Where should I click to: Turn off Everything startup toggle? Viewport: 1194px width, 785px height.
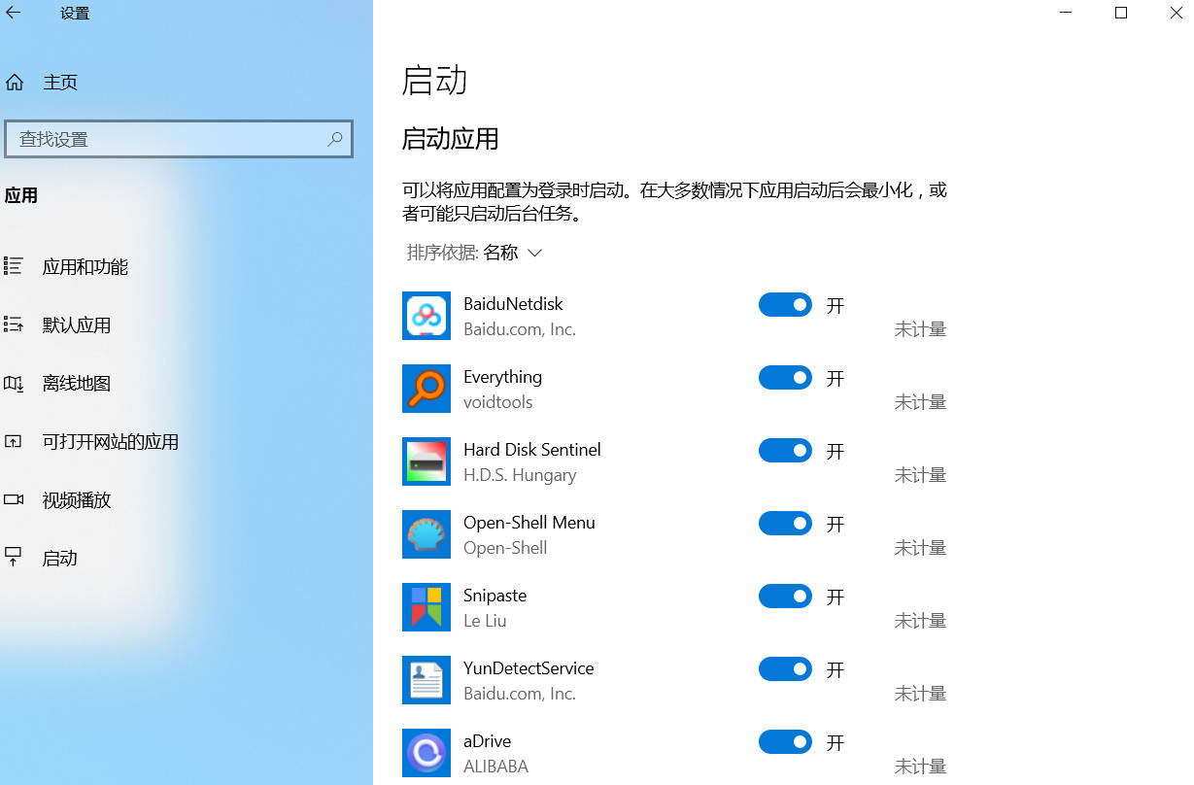[785, 378]
